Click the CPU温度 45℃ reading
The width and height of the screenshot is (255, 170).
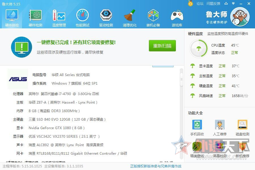point(235,45)
